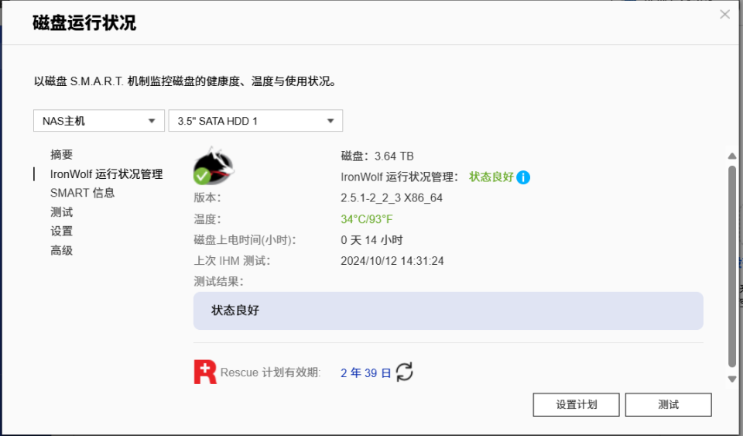Click the temperature value 34°C/93°F
The width and height of the screenshot is (743, 436).
coord(367,219)
